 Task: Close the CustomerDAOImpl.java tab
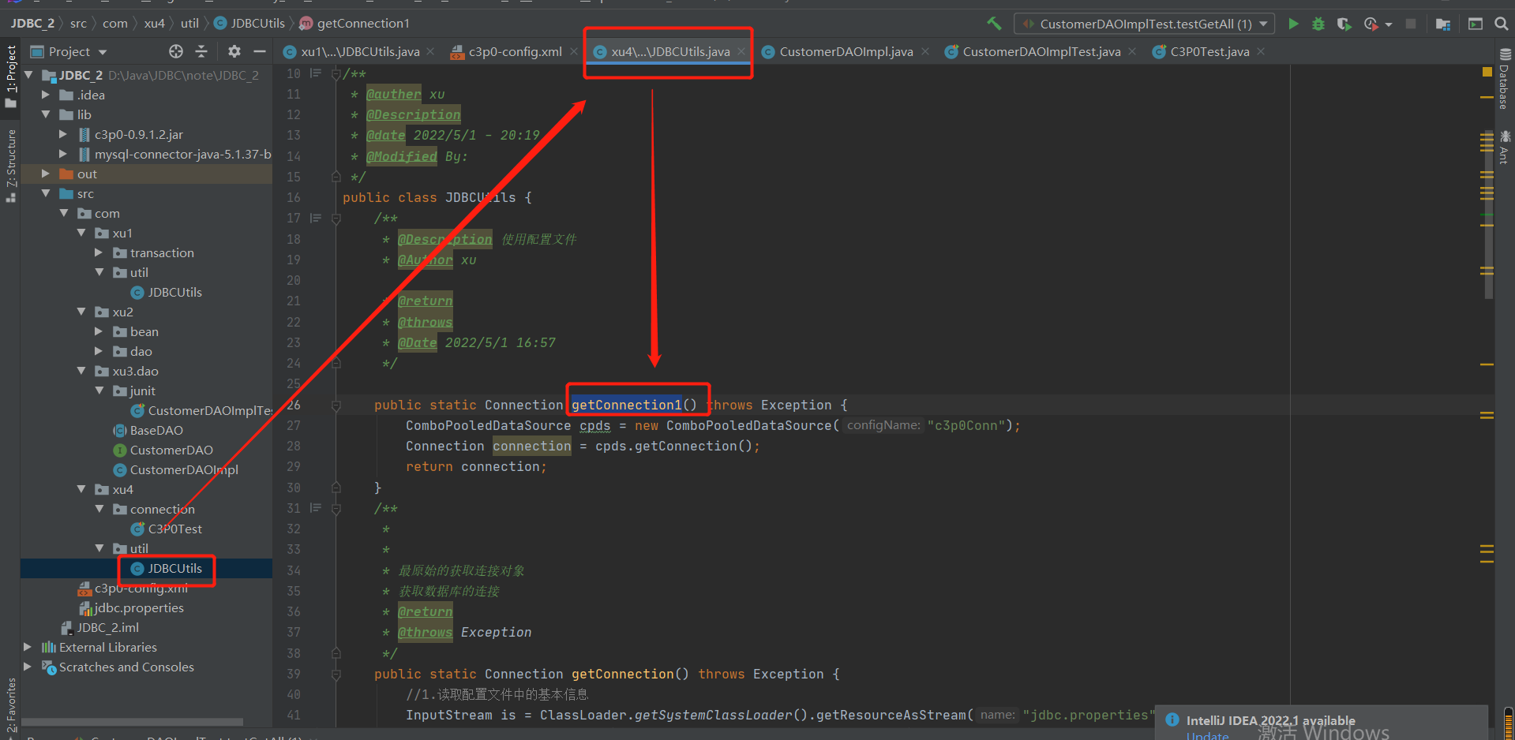click(925, 51)
